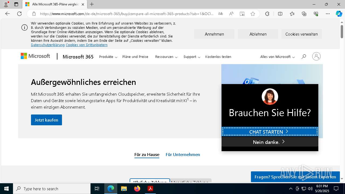Image resolution: width=345 pixels, height=194 pixels.
Task: Expand the Produkte dropdown
Action: [108, 57]
